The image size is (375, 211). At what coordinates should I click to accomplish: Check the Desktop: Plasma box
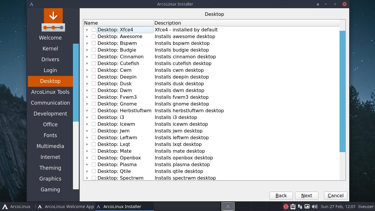coord(94,164)
